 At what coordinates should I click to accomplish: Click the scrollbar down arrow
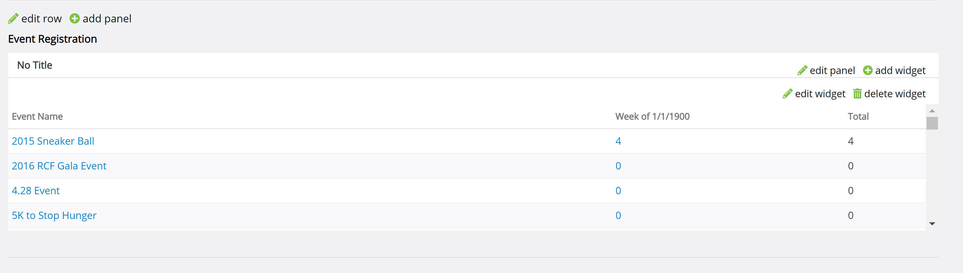932,224
